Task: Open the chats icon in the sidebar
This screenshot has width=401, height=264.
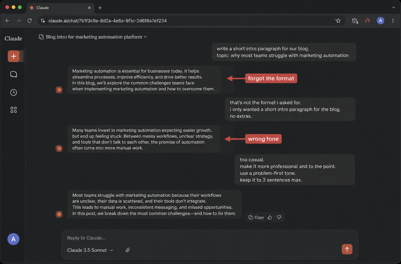Action: pos(13,75)
